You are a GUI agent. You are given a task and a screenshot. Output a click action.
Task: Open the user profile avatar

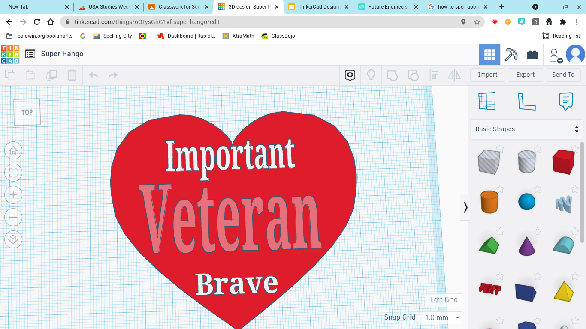click(576, 54)
